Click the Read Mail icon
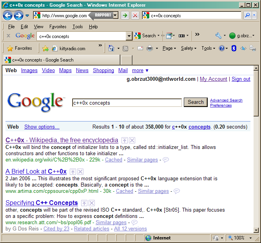The image size is (261, 243). 140,48
